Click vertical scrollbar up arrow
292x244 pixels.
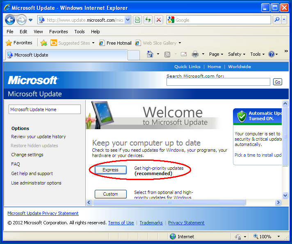[285, 103]
